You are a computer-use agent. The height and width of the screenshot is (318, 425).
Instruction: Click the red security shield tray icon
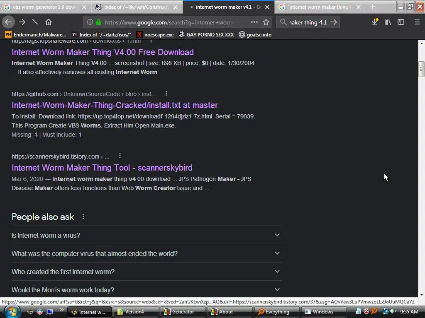click(x=366, y=311)
